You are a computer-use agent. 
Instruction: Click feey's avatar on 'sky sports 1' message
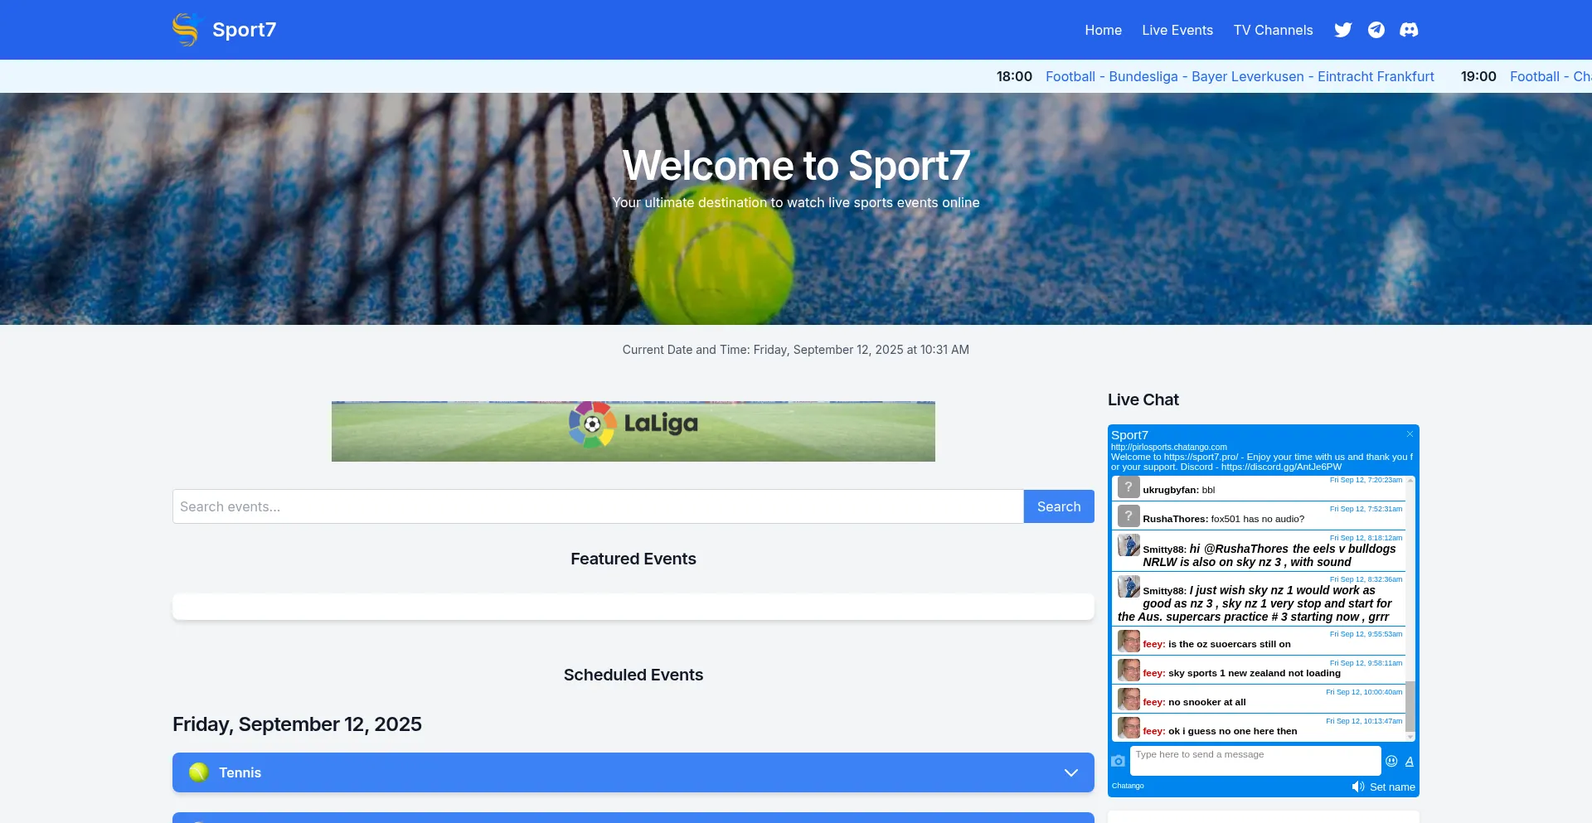(x=1128, y=671)
